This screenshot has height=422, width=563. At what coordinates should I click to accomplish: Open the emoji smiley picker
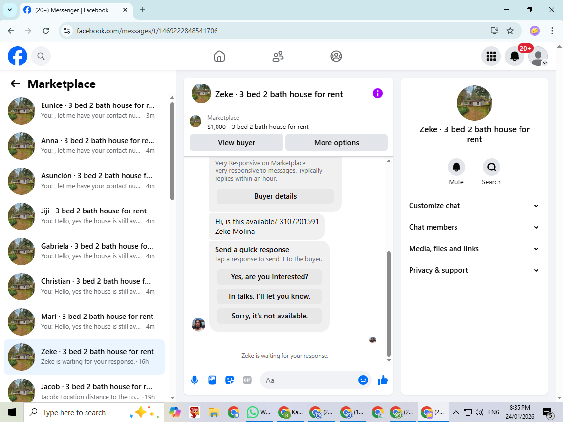coord(363,380)
